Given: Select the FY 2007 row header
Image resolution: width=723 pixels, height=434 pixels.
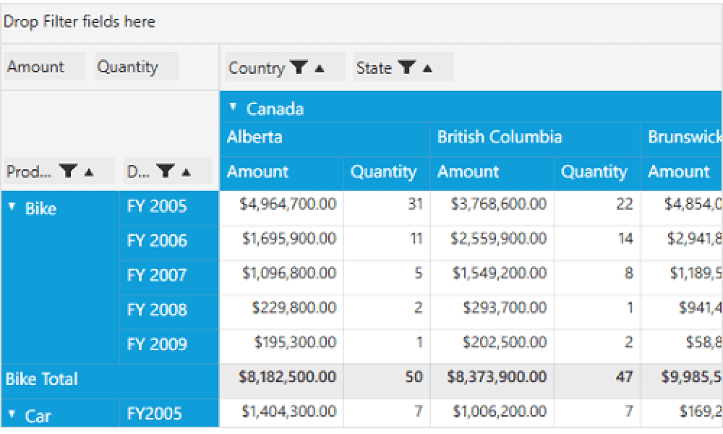Looking at the screenshot, I should coord(157,275).
